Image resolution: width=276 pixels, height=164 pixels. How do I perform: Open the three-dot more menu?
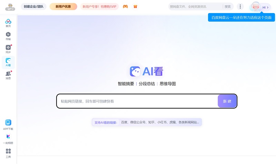click(x=240, y=7)
